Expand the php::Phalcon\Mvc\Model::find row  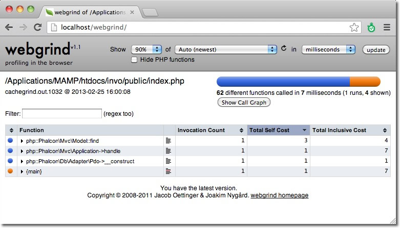[22, 141]
